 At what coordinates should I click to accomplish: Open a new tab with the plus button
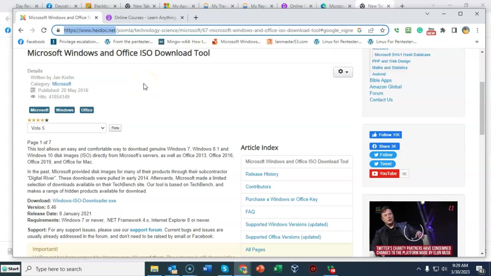pos(196,18)
